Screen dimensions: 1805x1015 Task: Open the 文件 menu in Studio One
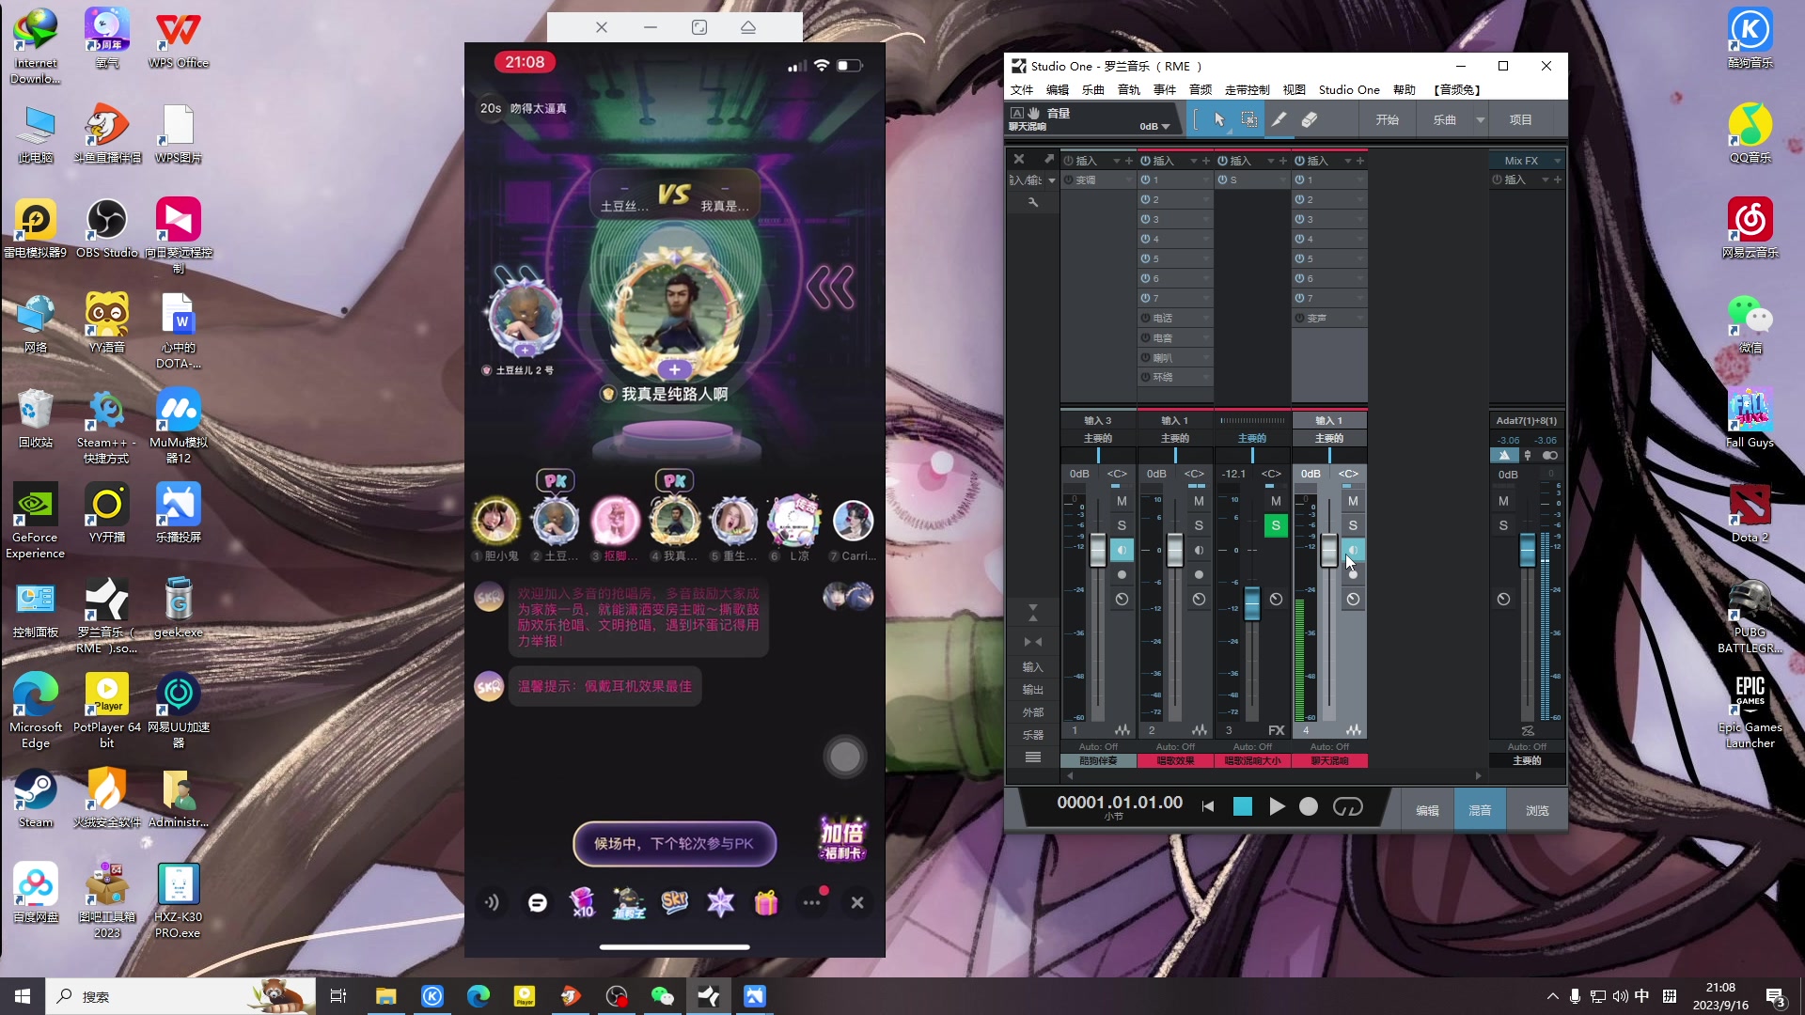click(1022, 89)
